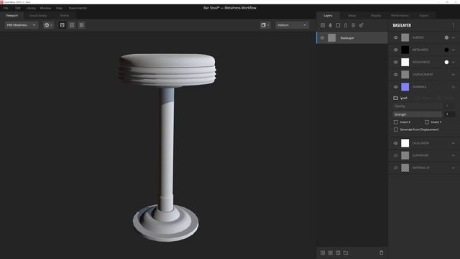Viewport: 460px width, 259px height.
Task: Switch to the Display tab
Action: (x=376, y=16)
